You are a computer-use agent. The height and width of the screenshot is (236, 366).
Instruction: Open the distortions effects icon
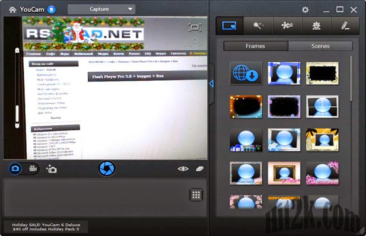[287, 25]
